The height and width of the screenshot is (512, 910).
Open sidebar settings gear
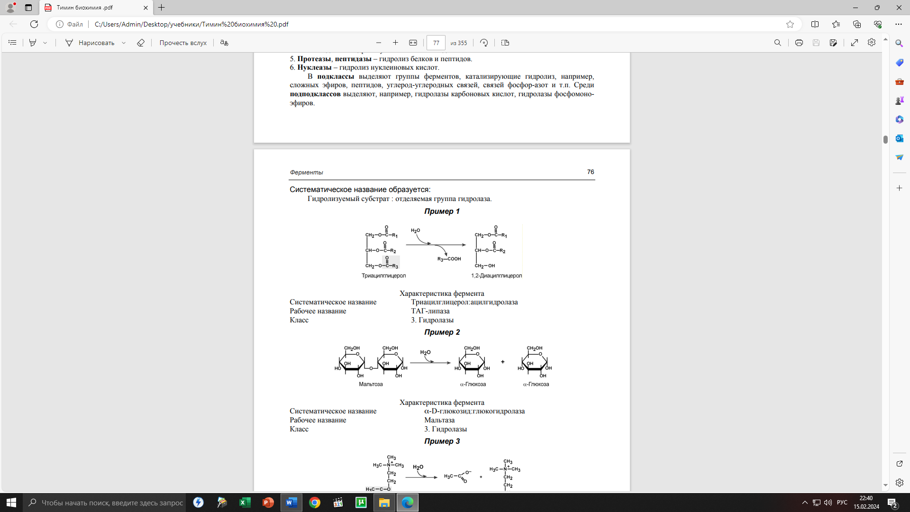click(899, 483)
